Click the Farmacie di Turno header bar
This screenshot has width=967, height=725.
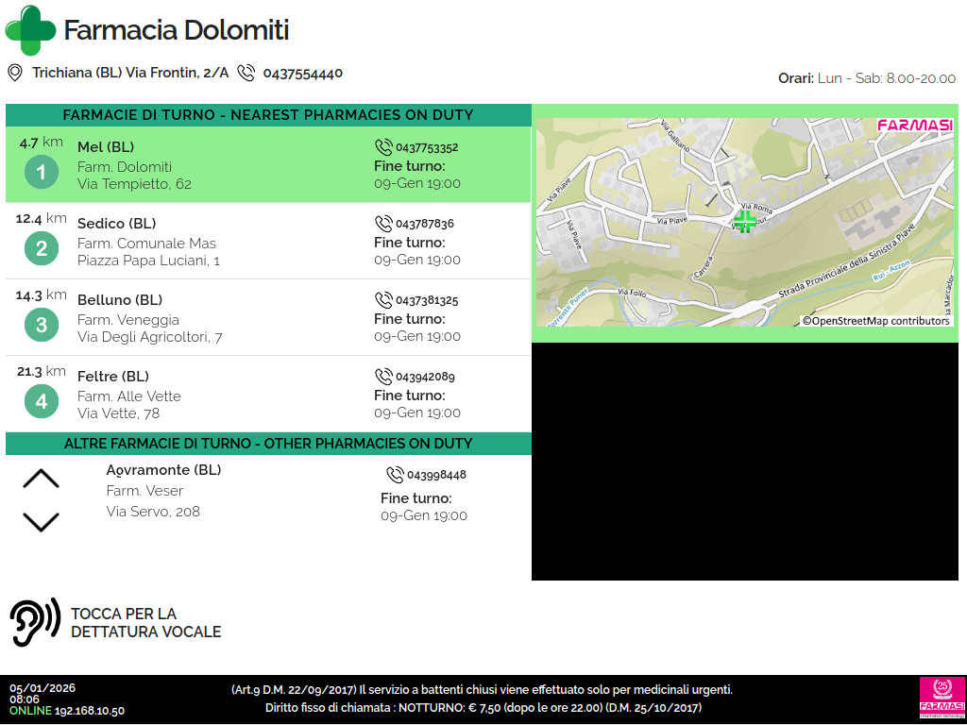tap(268, 115)
